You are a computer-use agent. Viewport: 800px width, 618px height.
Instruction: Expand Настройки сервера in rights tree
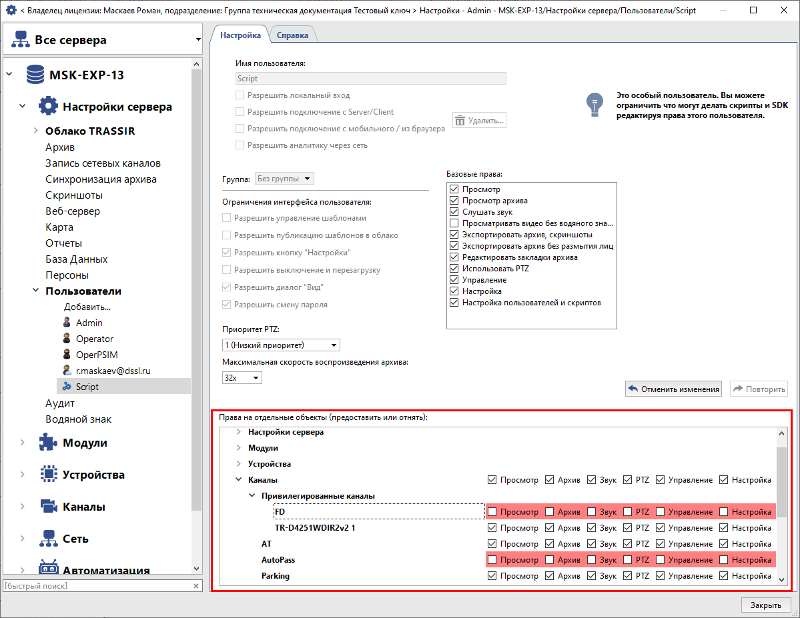click(238, 432)
